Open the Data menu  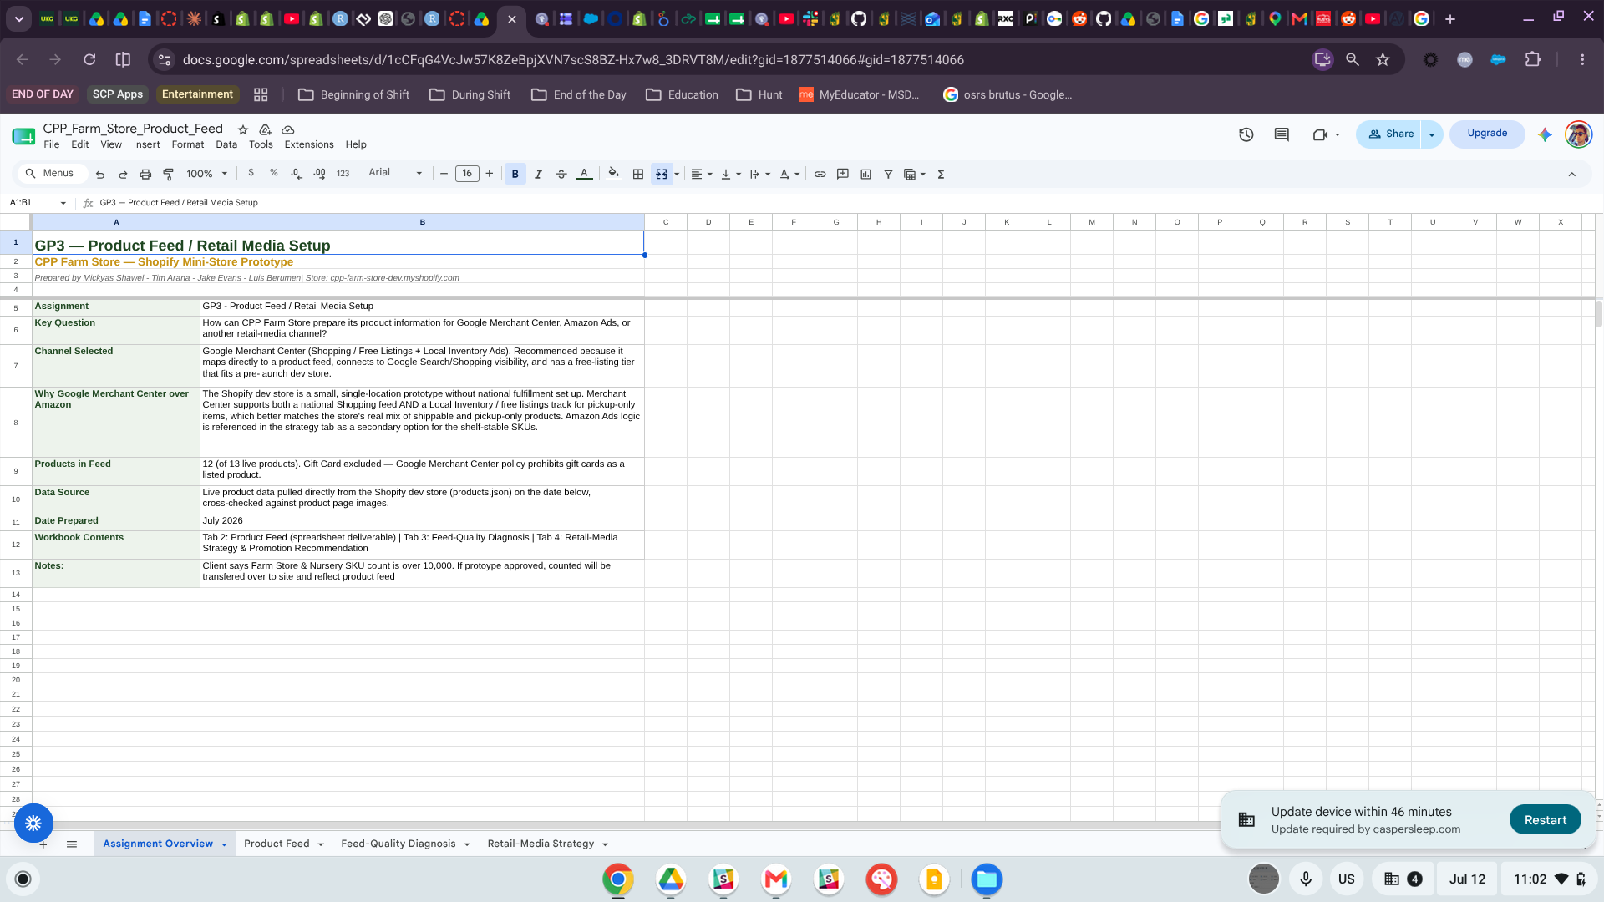click(226, 144)
